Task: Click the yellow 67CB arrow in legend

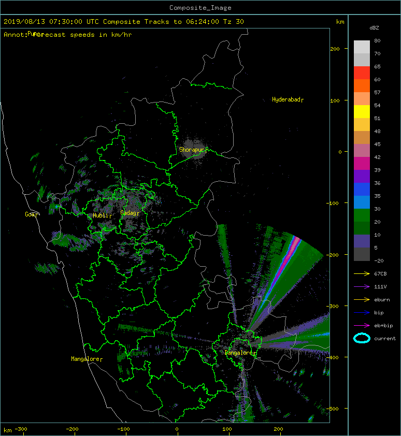Action: click(x=362, y=273)
